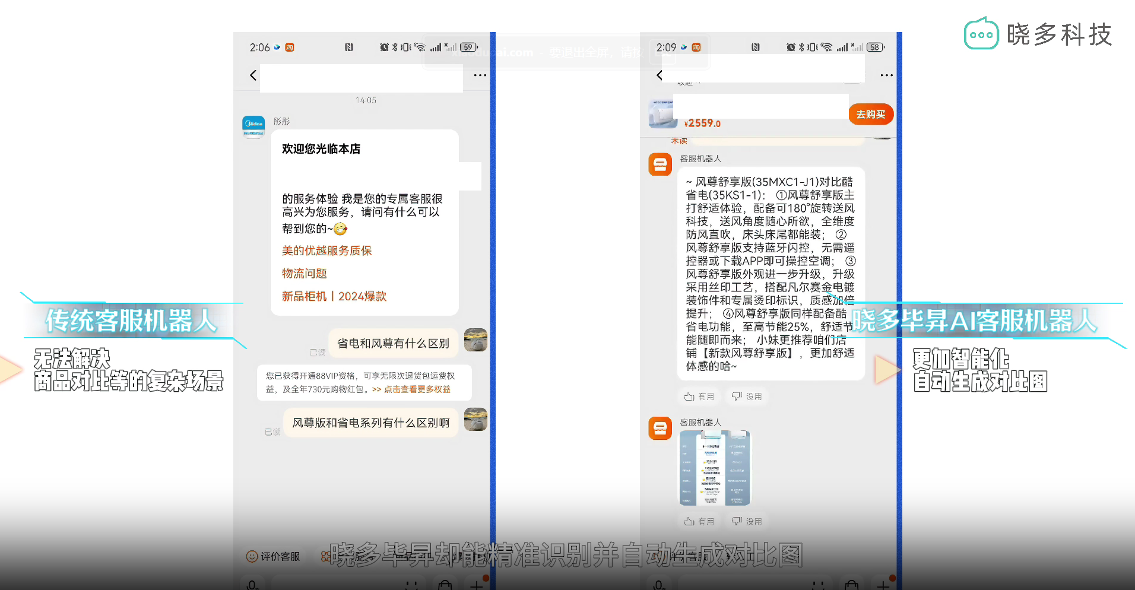Open the air conditioner product thumbnail
The image size is (1135, 590).
coord(663,113)
